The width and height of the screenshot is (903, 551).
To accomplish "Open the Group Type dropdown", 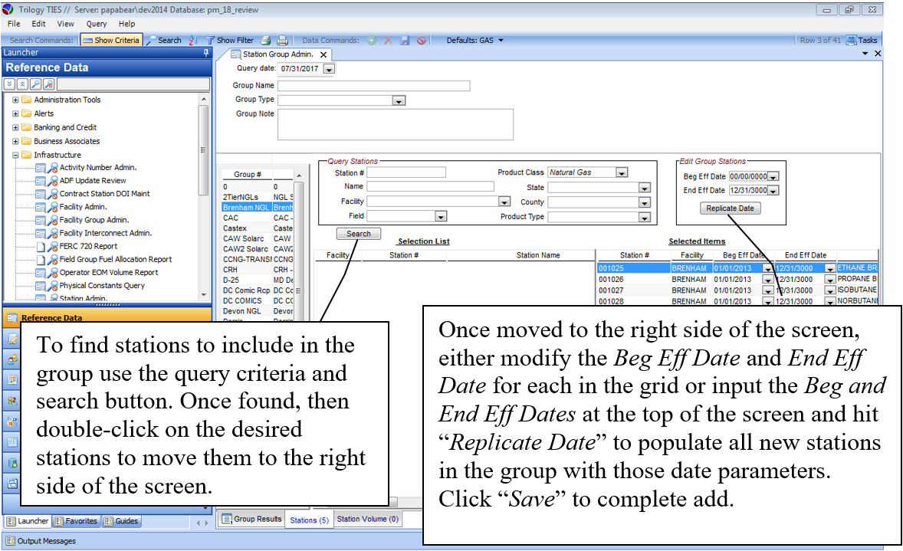I will [399, 100].
